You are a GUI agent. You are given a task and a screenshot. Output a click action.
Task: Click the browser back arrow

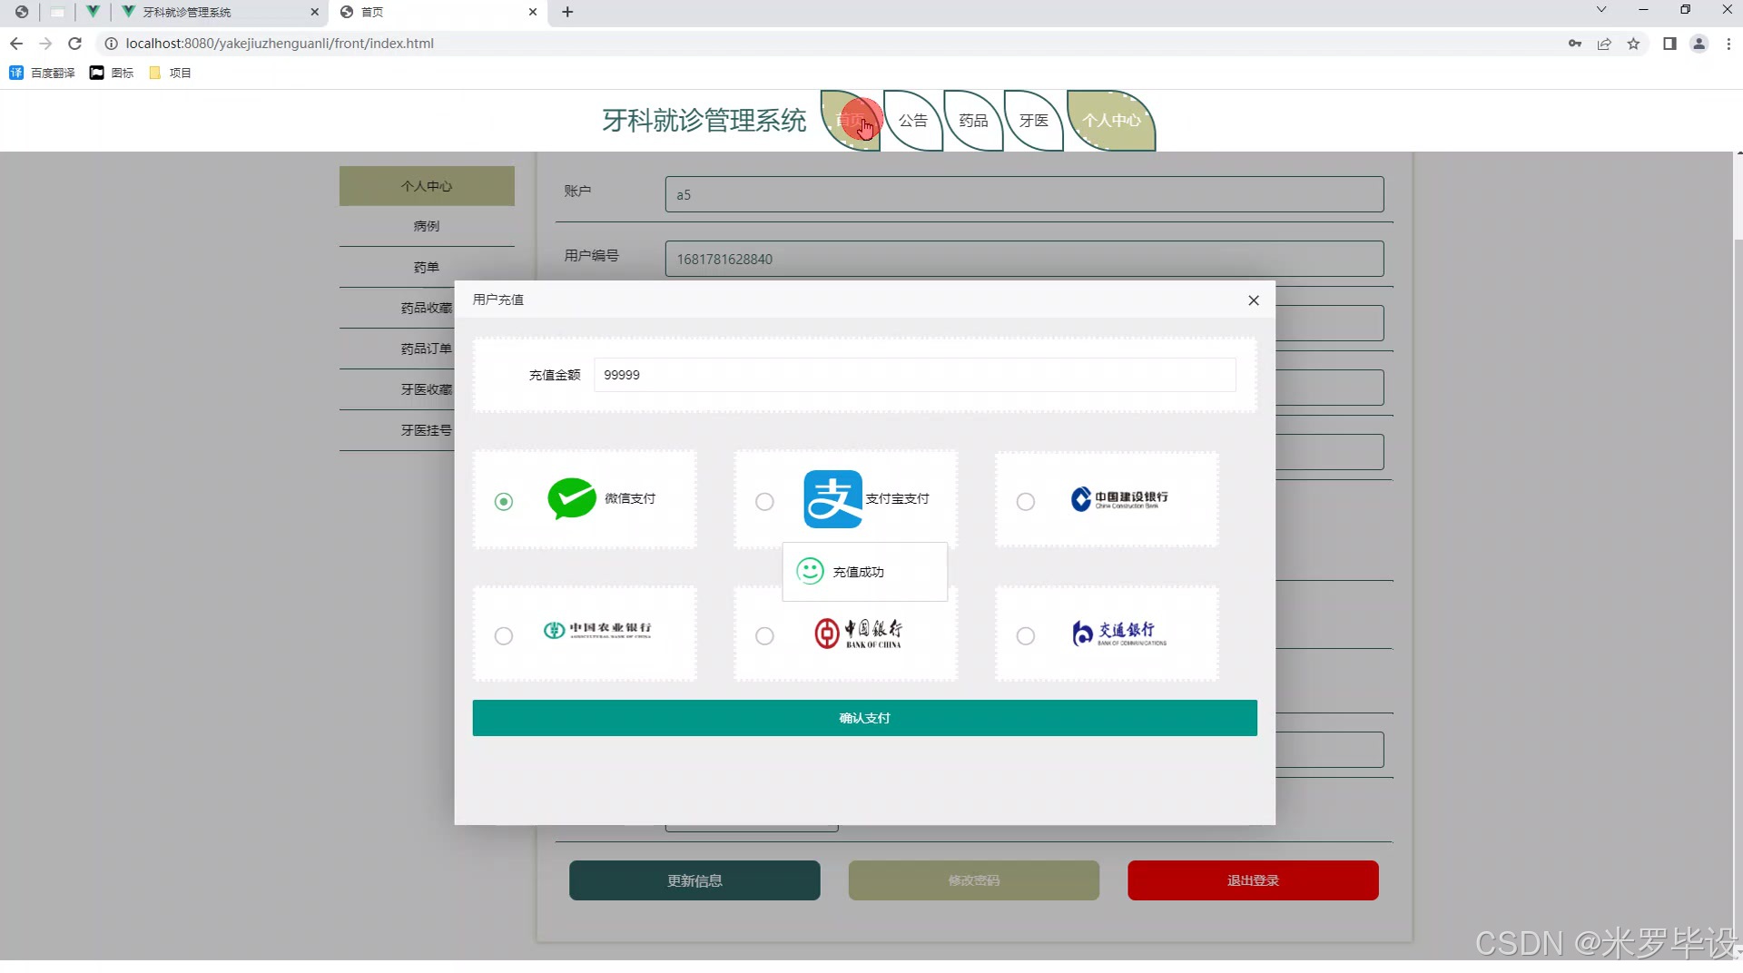click(x=16, y=44)
